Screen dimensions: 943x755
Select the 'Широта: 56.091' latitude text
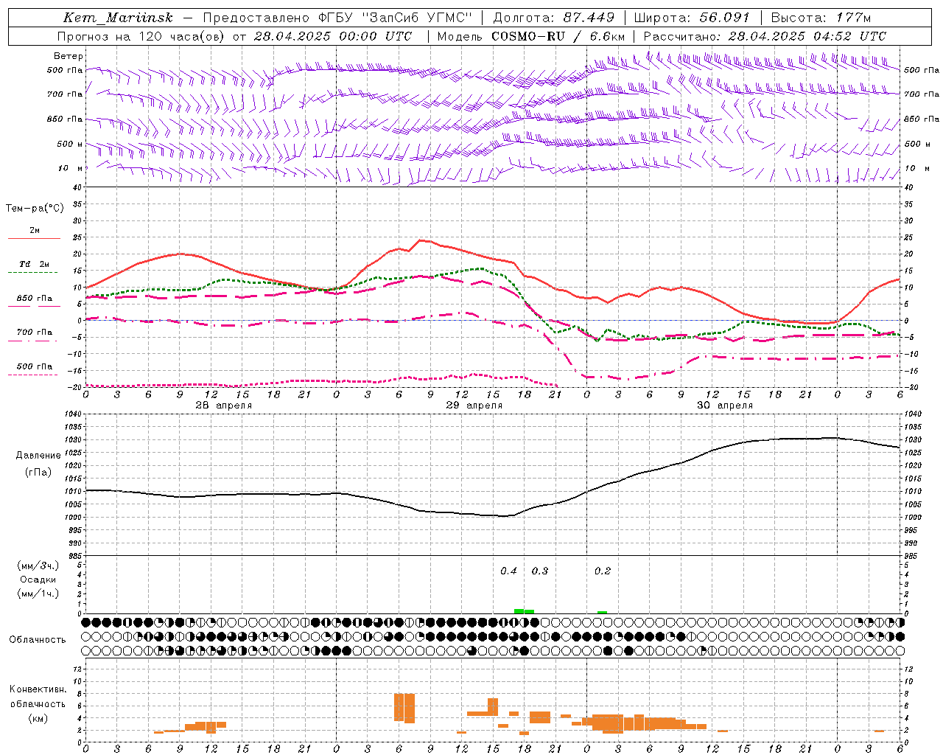[692, 18]
